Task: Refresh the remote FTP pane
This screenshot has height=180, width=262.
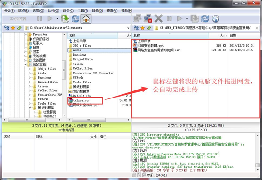Action: point(205,19)
